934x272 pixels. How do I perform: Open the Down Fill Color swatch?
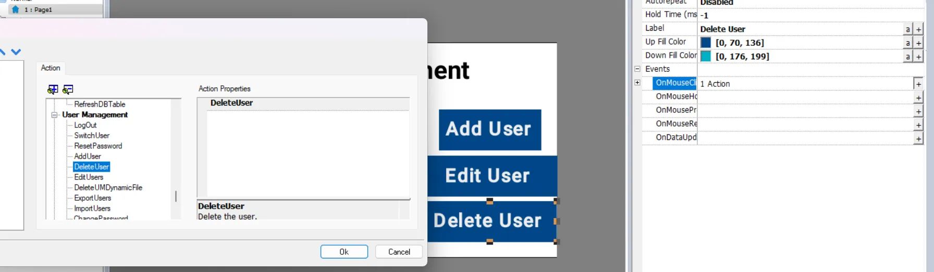click(706, 56)
